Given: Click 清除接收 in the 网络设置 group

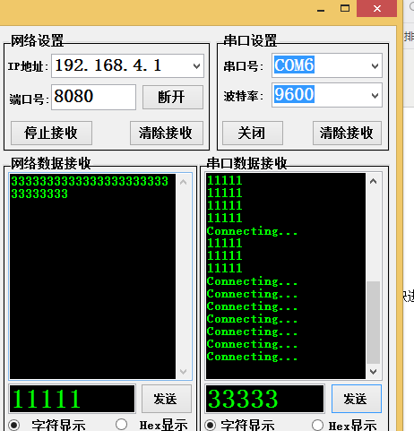Looking at the screenshot, I should pos(167,133).
